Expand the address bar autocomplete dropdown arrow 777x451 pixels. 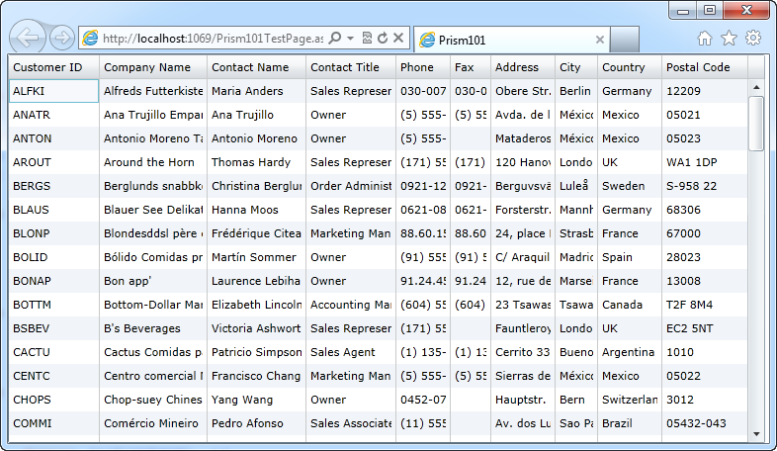pyautogui.click(x=350, y=38)
